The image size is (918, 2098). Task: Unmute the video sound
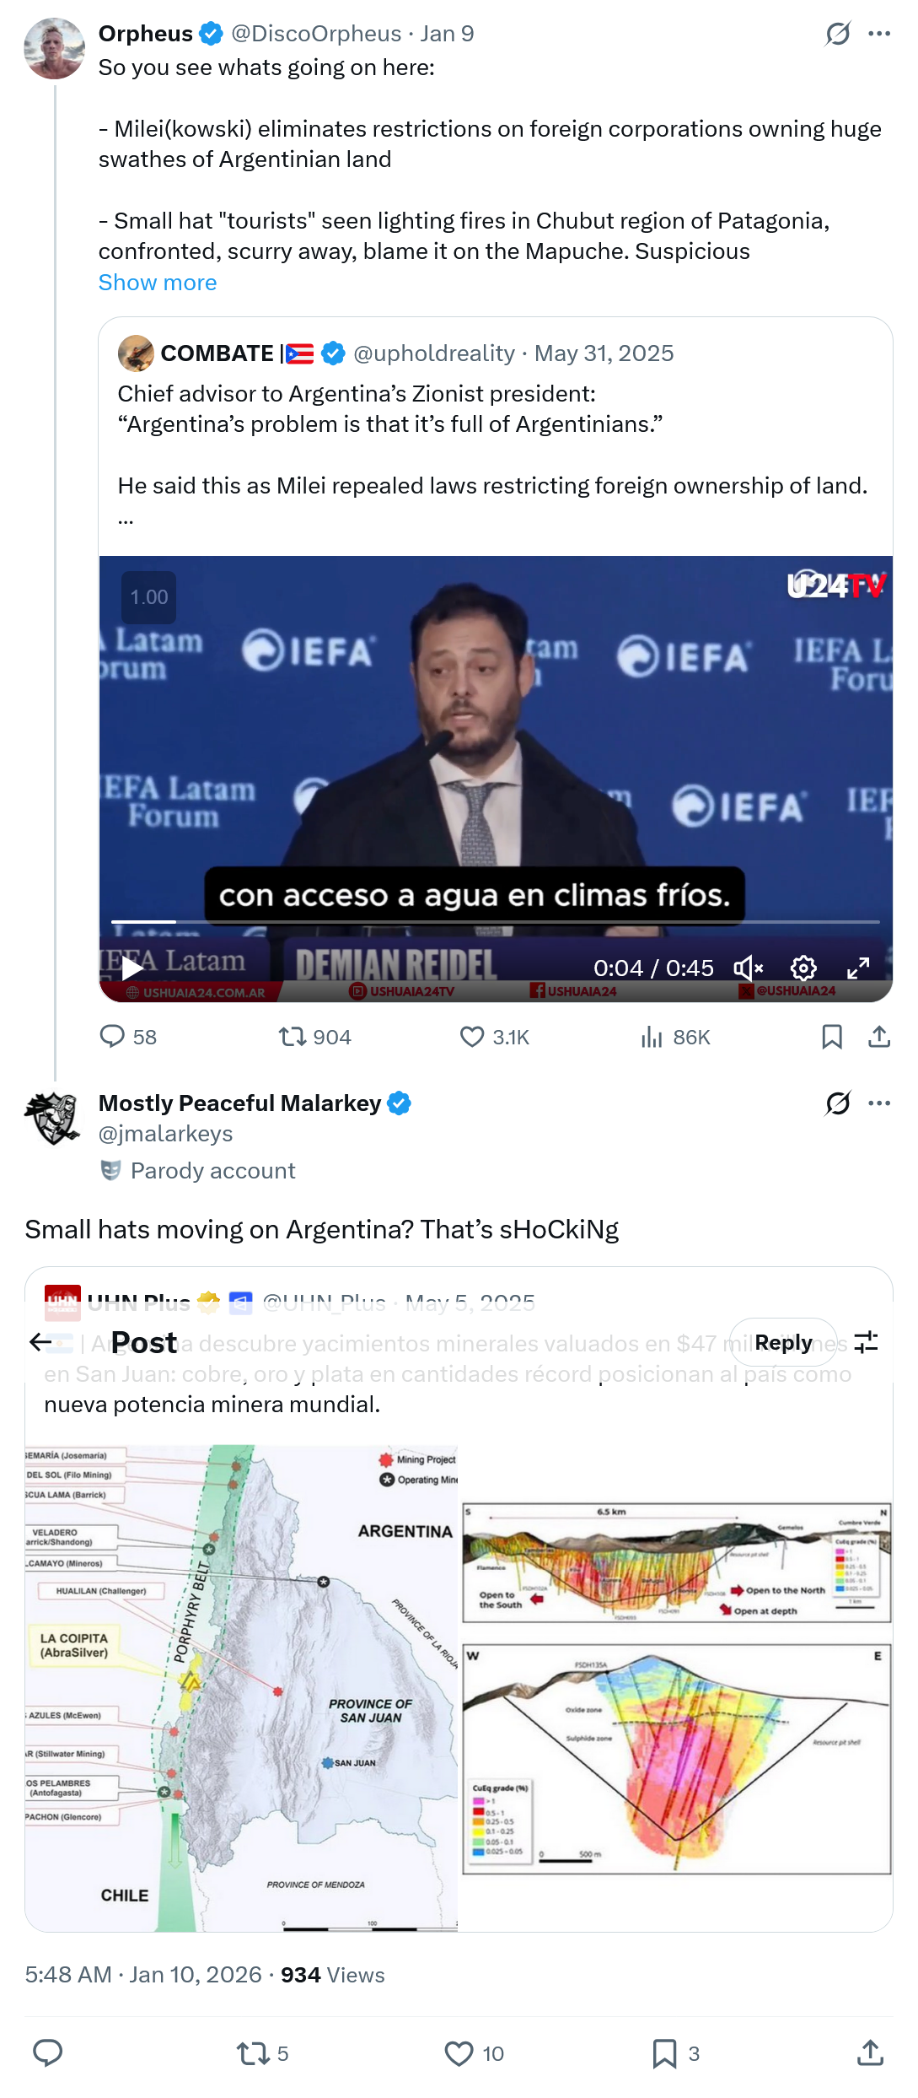(x=748, y=968)
